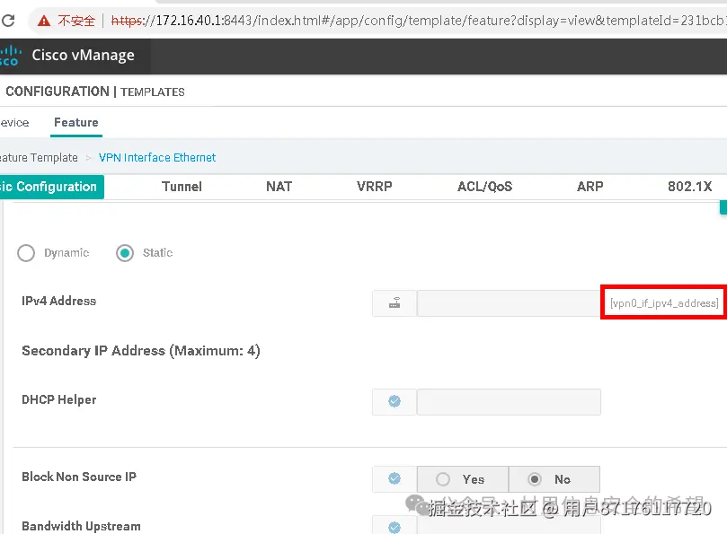Open the DHCP Helper default scope icon

pyautogui.click(x=395, y=401)
